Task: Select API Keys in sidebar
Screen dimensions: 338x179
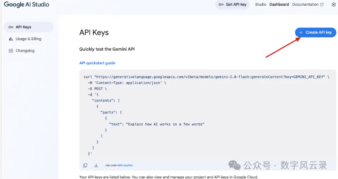Action: point(29,27)
